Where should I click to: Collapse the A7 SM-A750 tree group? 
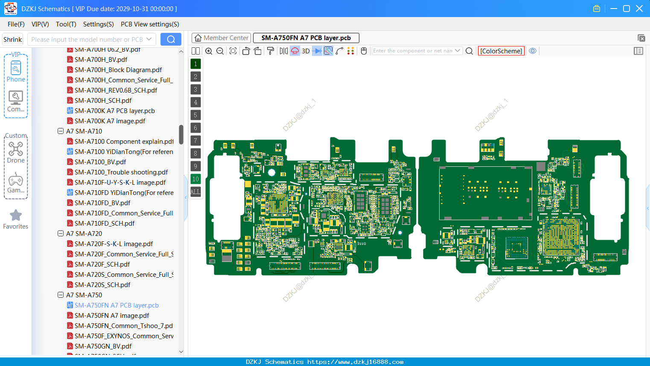[x=61, y=295]
